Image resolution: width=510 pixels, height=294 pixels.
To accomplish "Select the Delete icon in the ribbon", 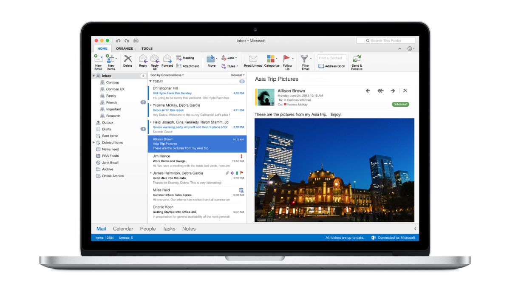I will (x=127, y=62).
